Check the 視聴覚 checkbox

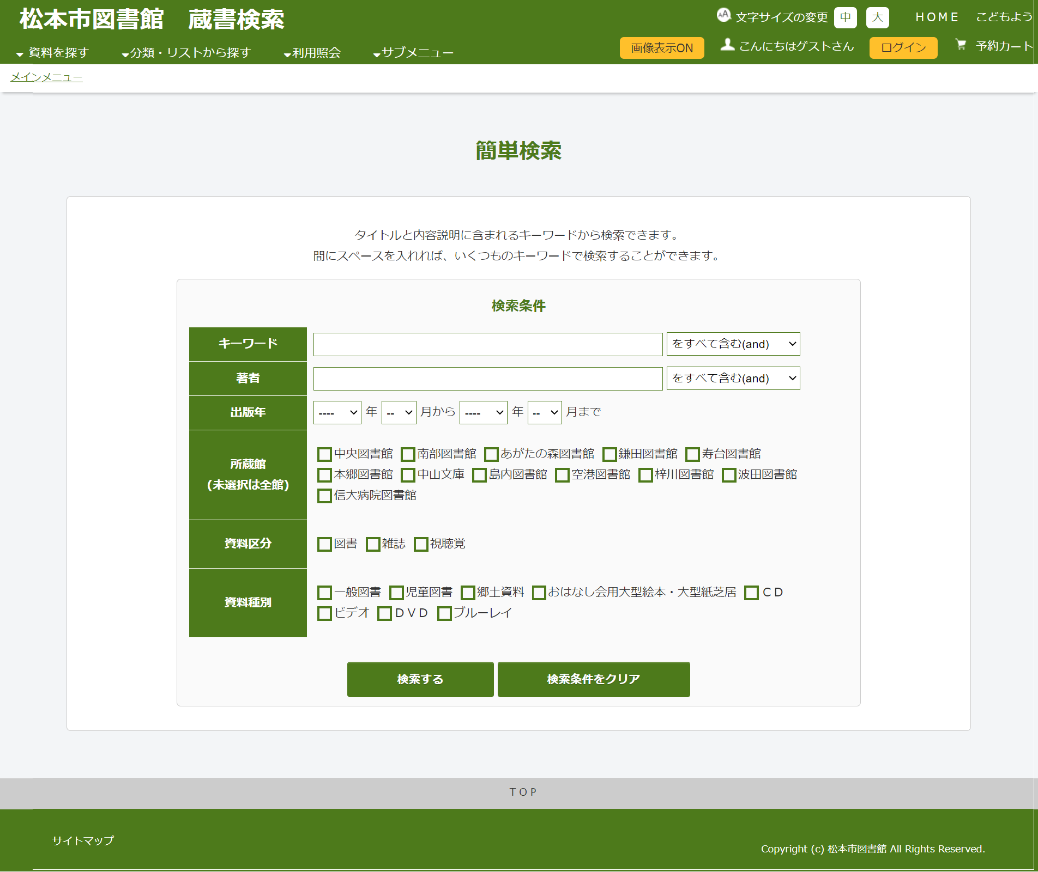pos(421,544)
